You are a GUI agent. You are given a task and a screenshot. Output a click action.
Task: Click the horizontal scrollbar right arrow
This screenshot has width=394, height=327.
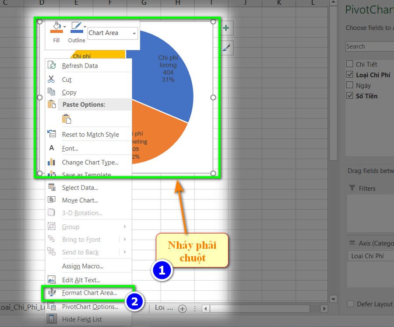[x=324, y=309]
